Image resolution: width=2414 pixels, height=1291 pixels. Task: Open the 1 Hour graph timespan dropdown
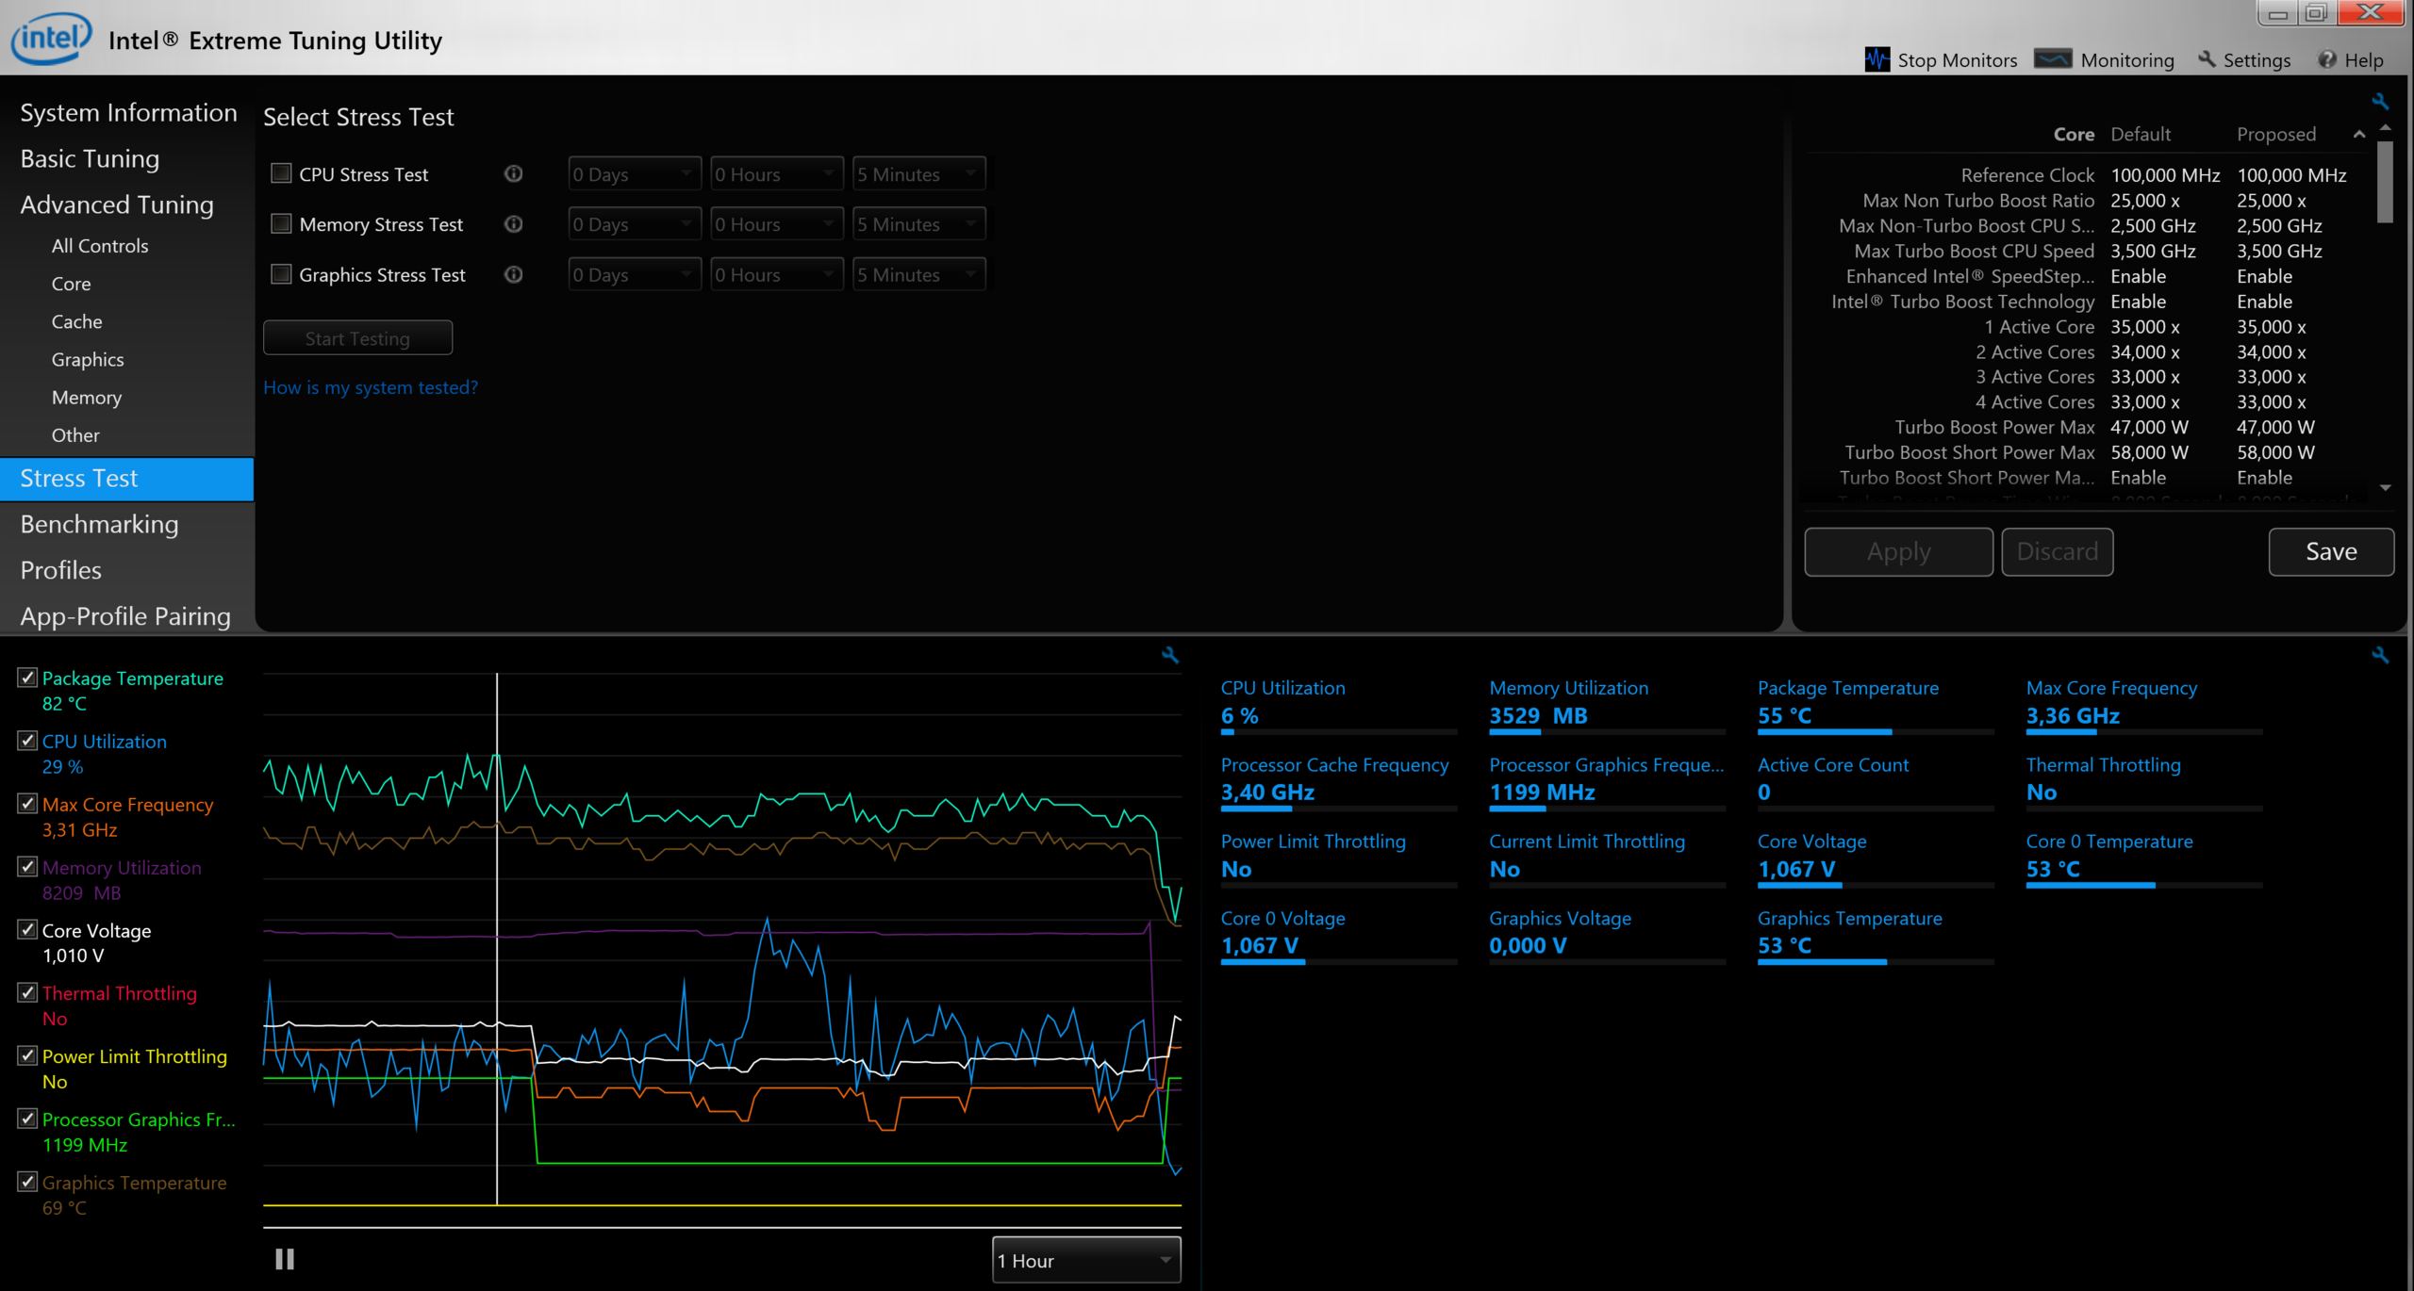click(x=1086, y=1260)
